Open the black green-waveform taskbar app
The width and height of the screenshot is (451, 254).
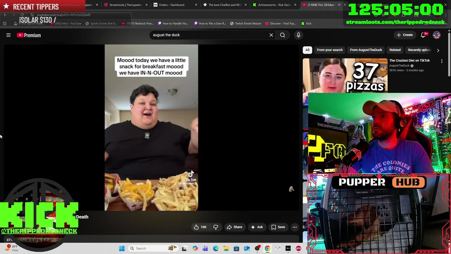tap(288, 248)
